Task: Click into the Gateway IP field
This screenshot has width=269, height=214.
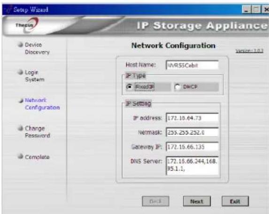Action: (x=192, y=146)
